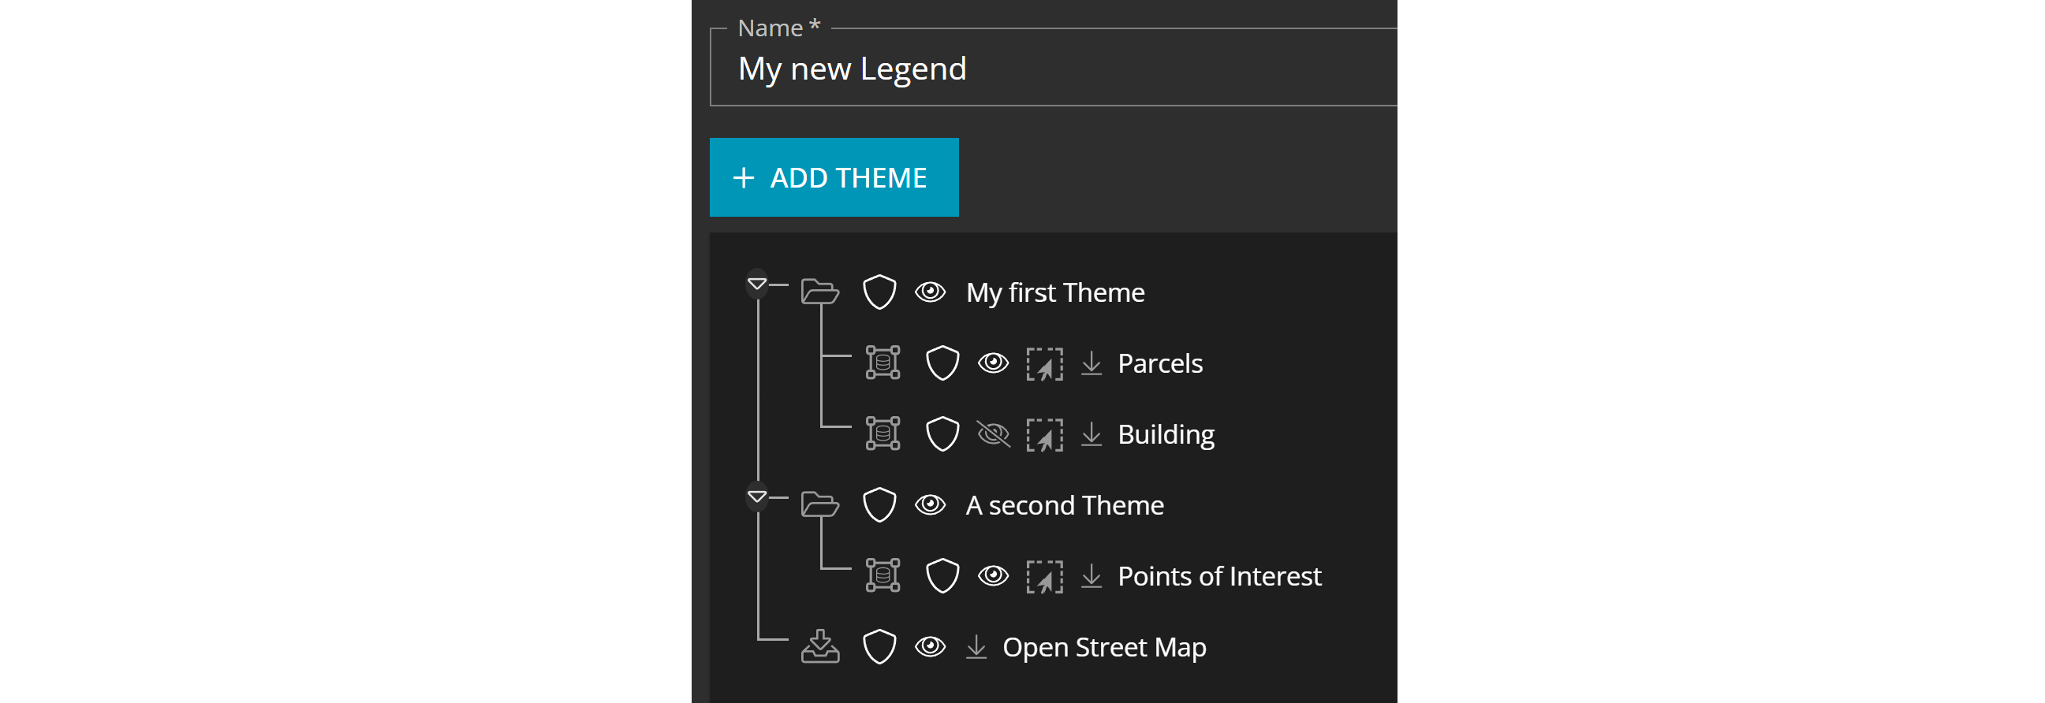The height and width of the screenshot is (703, 2045).
Task: Toggle selectable icon of Building layer
Action: tap(1045, 435)
